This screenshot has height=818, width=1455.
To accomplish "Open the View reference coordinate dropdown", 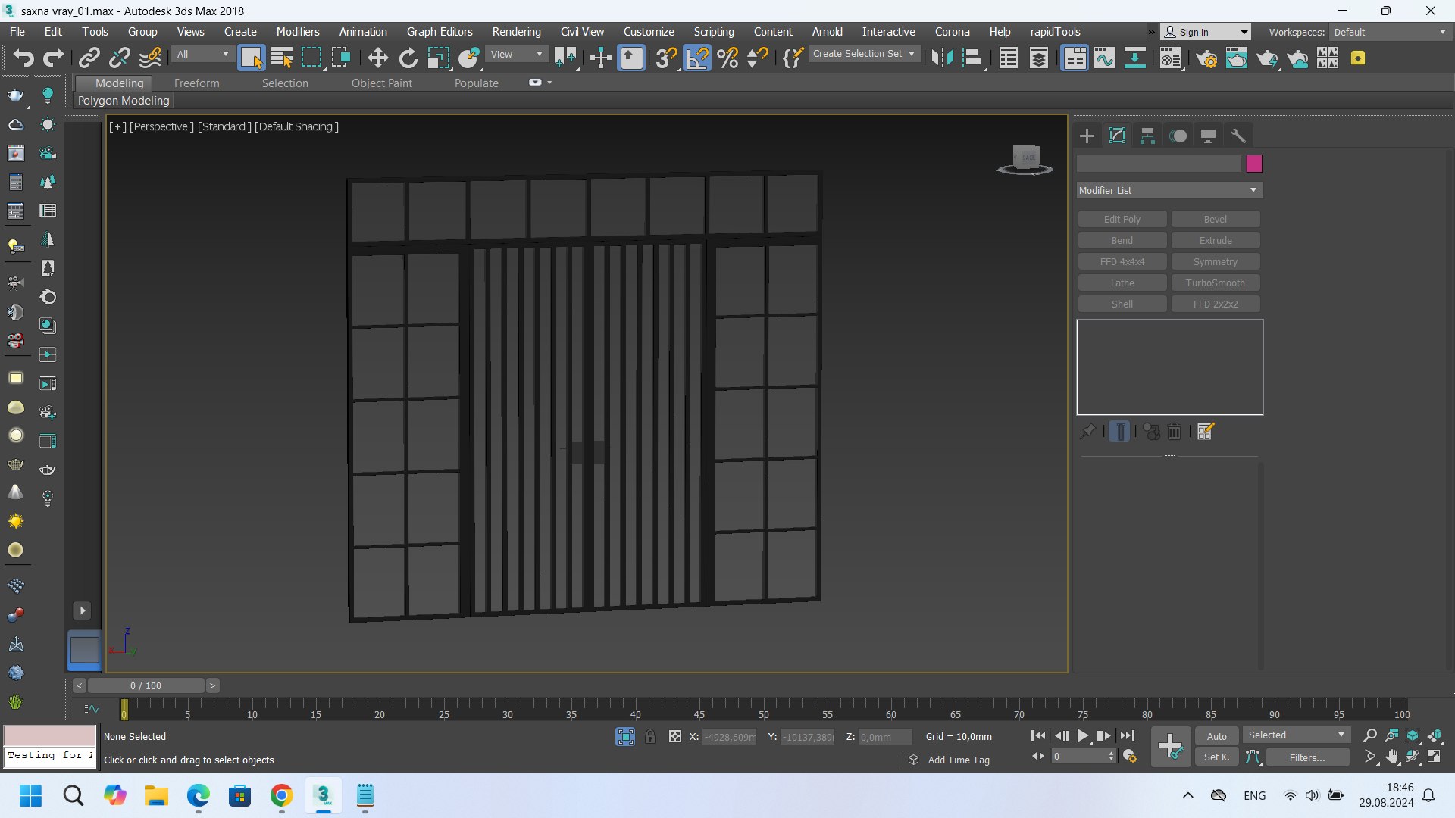I will 517,54.
